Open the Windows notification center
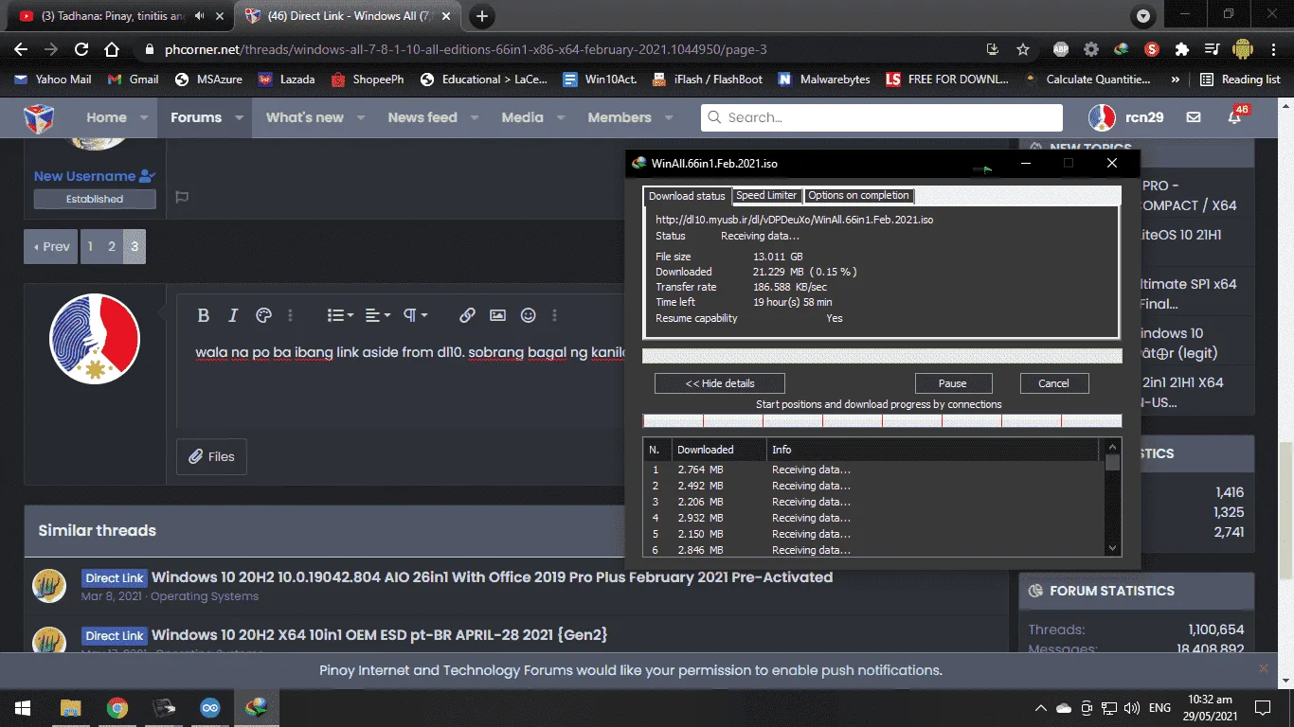The width and height of the screenshot is (1294, 727). tap(1263, 708)
